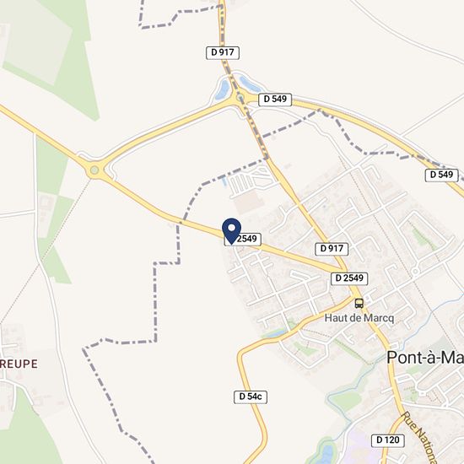
Task: Click the Rue Nationale street label
Action: coord(419,437)
